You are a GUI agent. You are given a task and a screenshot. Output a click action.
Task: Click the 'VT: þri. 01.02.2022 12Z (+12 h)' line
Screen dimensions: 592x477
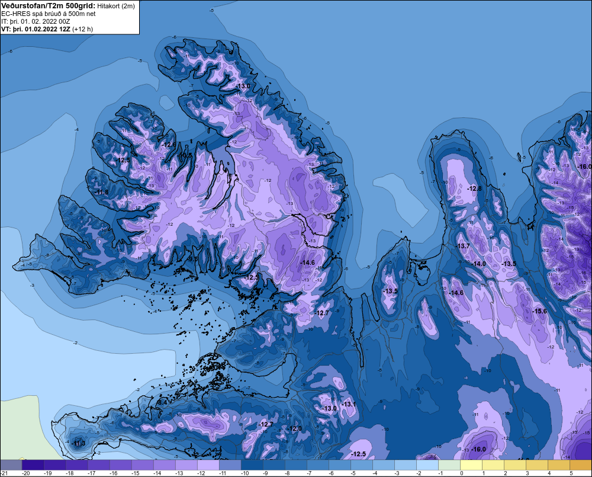47,29
